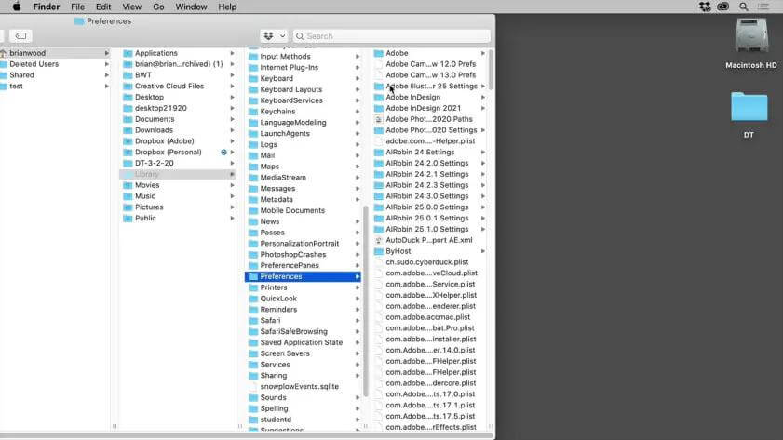Select the Keychains folder icon
The height and width of the screenshot is (440, 783).
[x=252, y=112]
